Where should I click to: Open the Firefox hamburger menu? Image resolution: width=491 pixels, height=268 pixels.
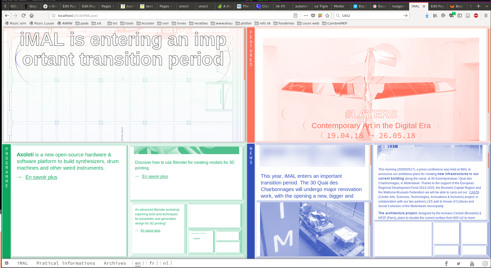(486, 16)
